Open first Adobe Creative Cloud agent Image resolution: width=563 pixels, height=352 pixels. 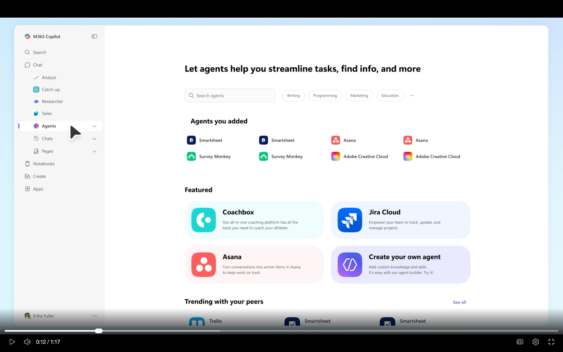(x=359, y=157)
